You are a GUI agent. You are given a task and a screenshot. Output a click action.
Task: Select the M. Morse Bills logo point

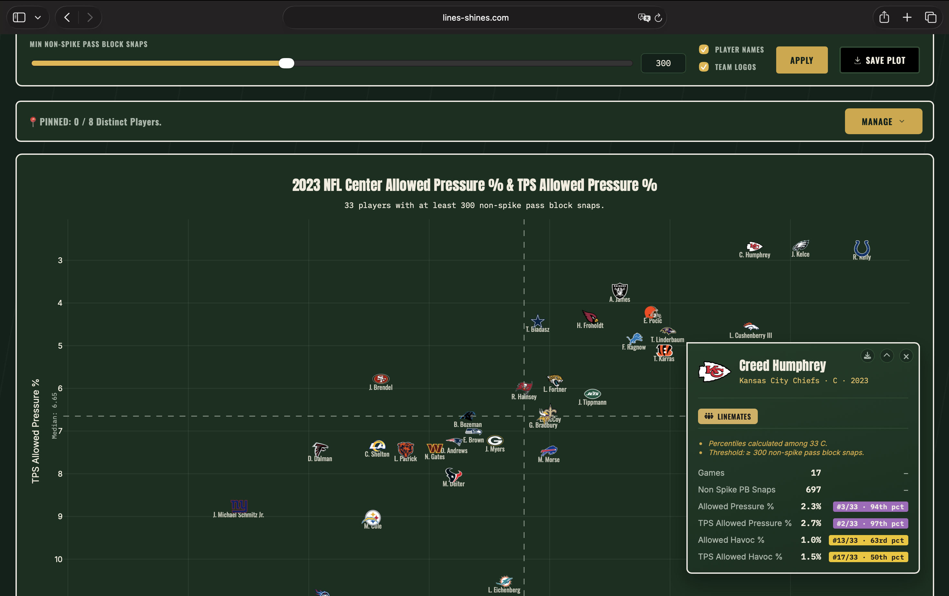coord(549,451)
